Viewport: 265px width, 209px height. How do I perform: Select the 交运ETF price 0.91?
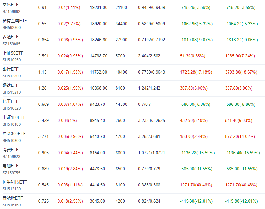click(42, 8)
